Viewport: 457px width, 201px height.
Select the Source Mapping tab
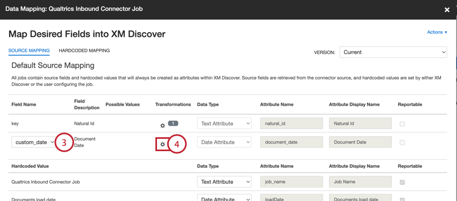point(29,50)
